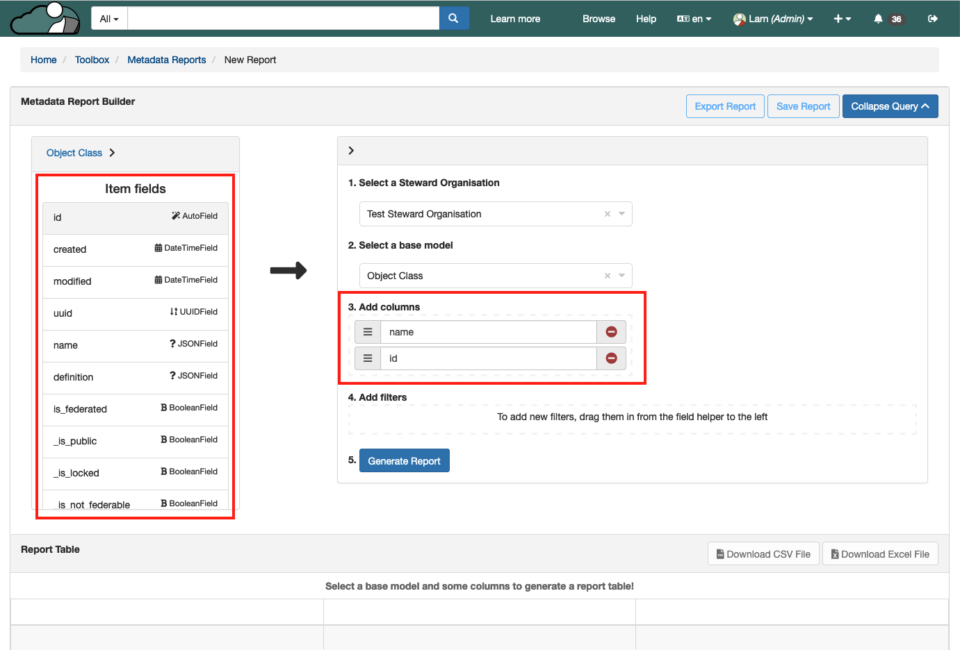Click the Generate Report button
This screenshot has width=960, height=650.
click(x=404, y=461)
